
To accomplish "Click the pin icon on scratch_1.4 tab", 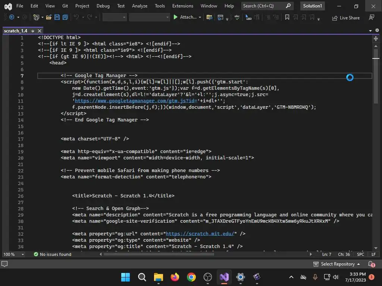I will click(x=33, y=31).
